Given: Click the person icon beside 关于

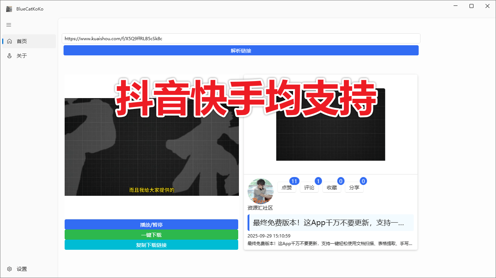Looking at the screenshot, I should click(x=9, y=55).
